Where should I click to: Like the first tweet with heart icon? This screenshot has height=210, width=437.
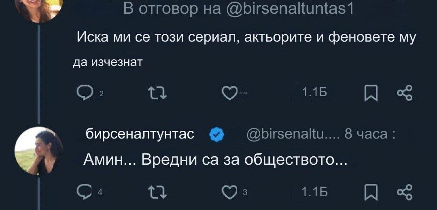230,94
